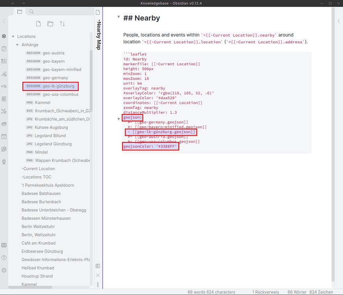Collapse the Anhänge folder
343x295 pixels.
tap(18, 44)
